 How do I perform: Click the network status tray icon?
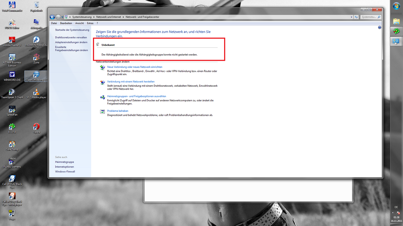[398, 213]
